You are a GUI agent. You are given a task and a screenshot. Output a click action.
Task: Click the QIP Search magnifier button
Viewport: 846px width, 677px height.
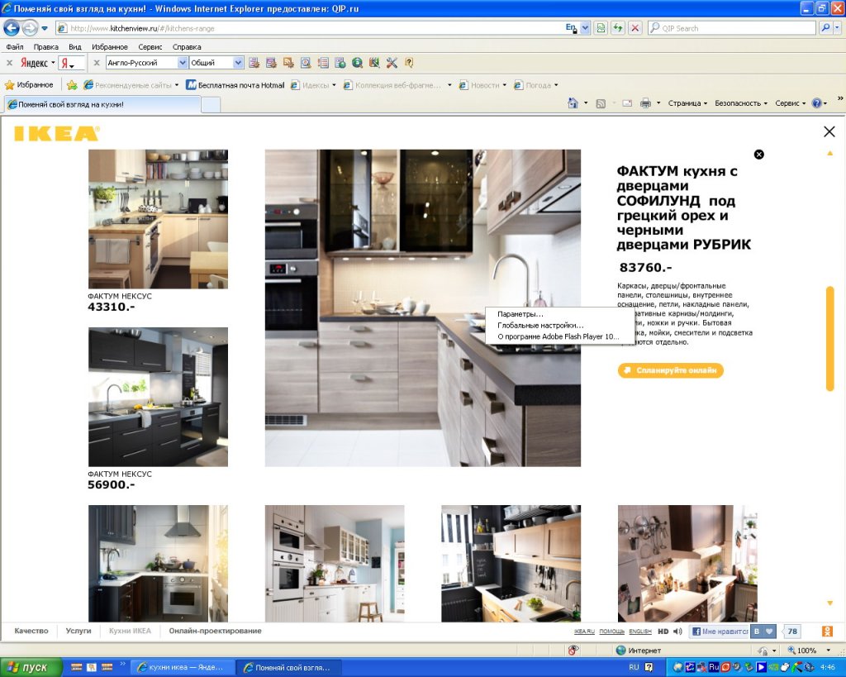(x=825, y=28)
